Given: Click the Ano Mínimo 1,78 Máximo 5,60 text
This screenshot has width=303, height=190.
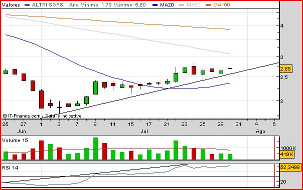Looking at the screenshot, I should (x=107, y=5).
